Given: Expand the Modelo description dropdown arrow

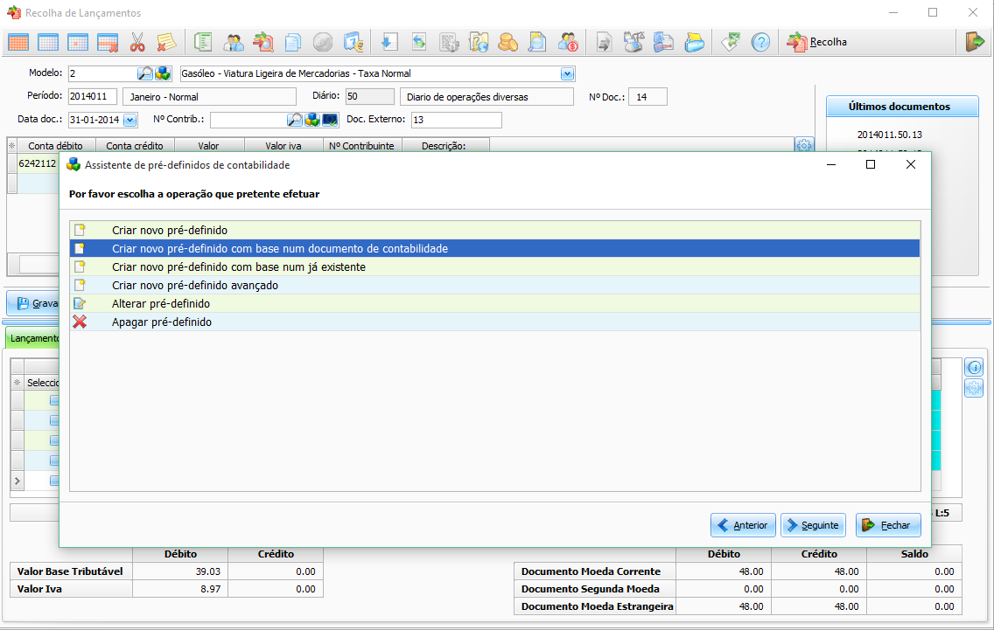Looking at the screenshot, I should (567, 74).
